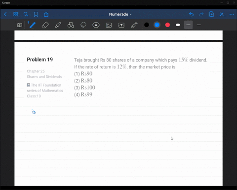237x190 pixels.
Task: Bookmark this page
Action: pyautogui.click(x=36, y=14)
